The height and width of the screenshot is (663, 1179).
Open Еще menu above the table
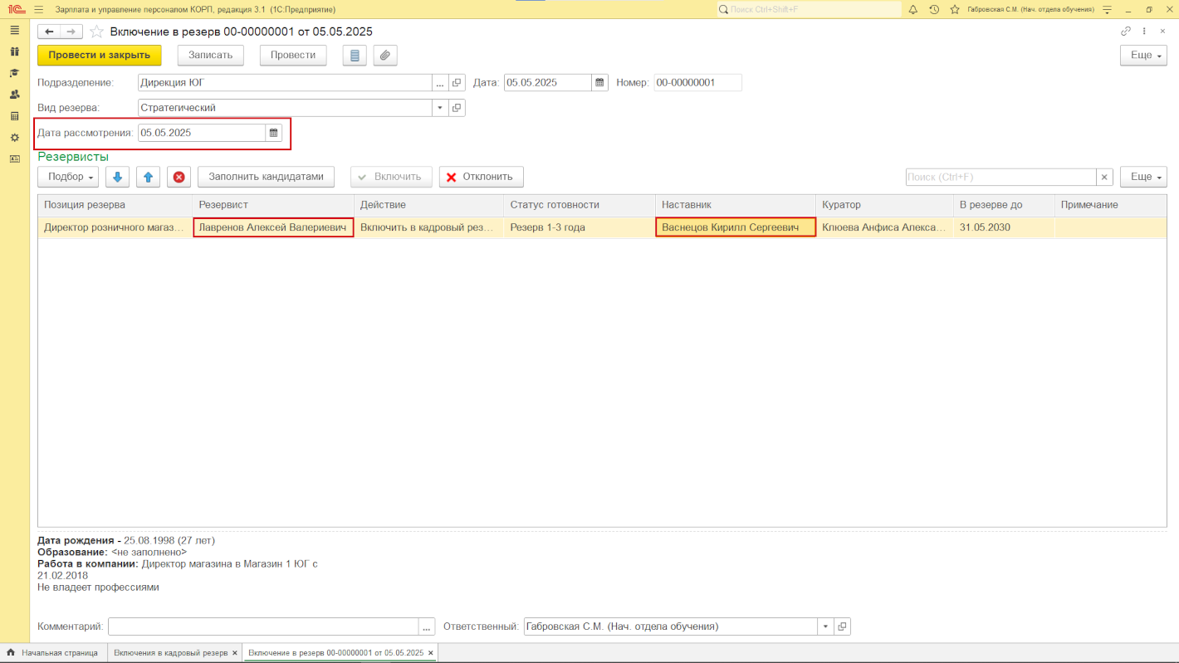[x=1142, y=177]
